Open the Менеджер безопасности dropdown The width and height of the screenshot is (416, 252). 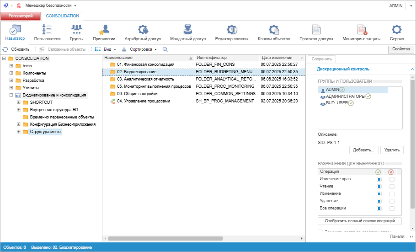(75, 5)
